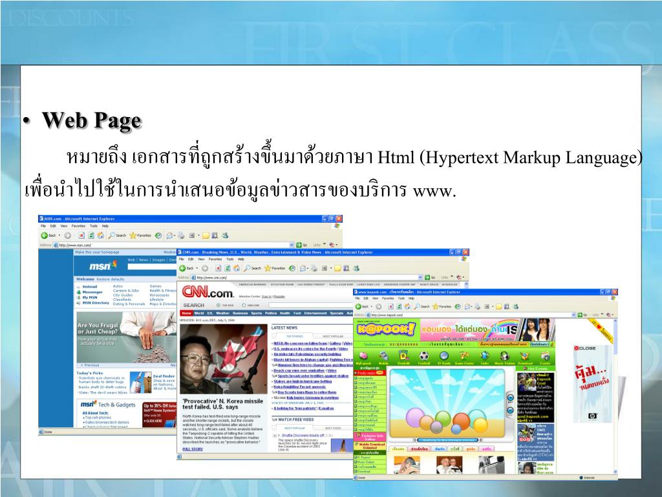Click Mail icon in MSN window toolbar

click(169, 236)
